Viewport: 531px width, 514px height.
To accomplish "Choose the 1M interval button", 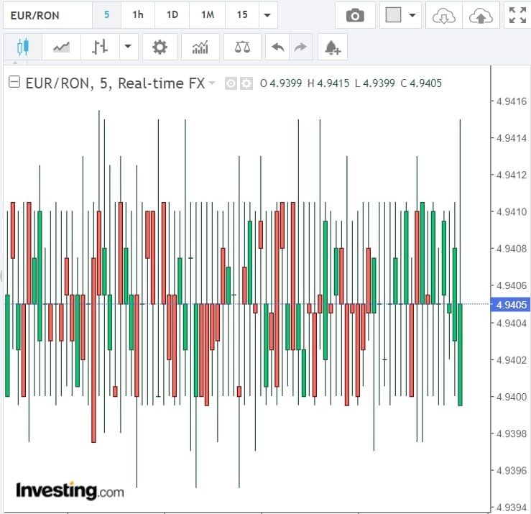I will coord(208,15).
